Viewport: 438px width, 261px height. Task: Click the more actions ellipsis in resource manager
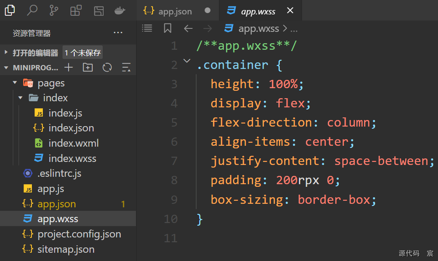click(x=118, y=33)
